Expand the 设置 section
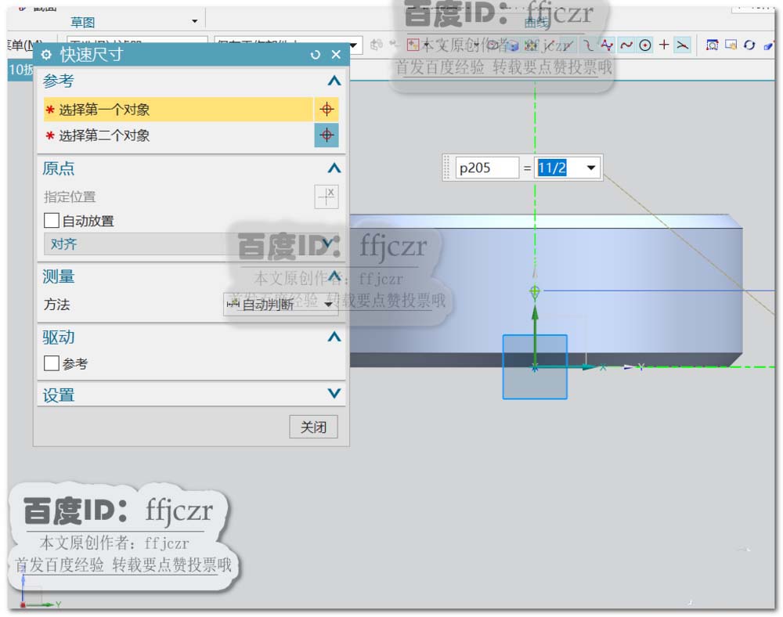Viewport: 783px width, 617px height. pyautogui.click(x=334, y=394)
